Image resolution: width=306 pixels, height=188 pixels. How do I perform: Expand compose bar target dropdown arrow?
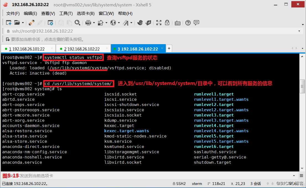[294, 176]
